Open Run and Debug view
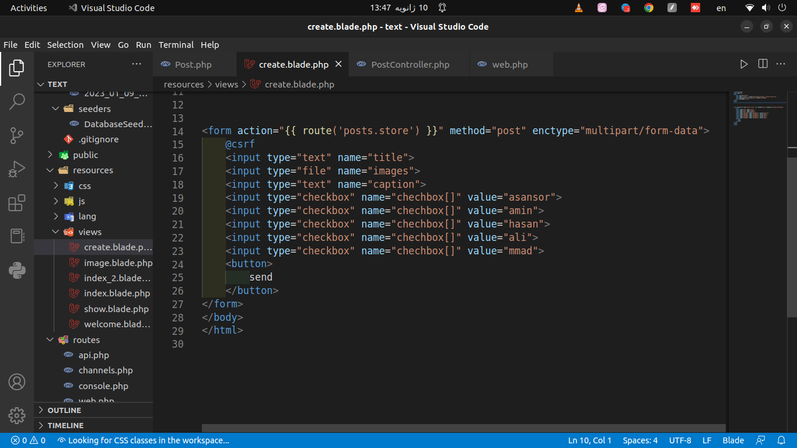Screen dimensions: 797x448 click(16, 169)
